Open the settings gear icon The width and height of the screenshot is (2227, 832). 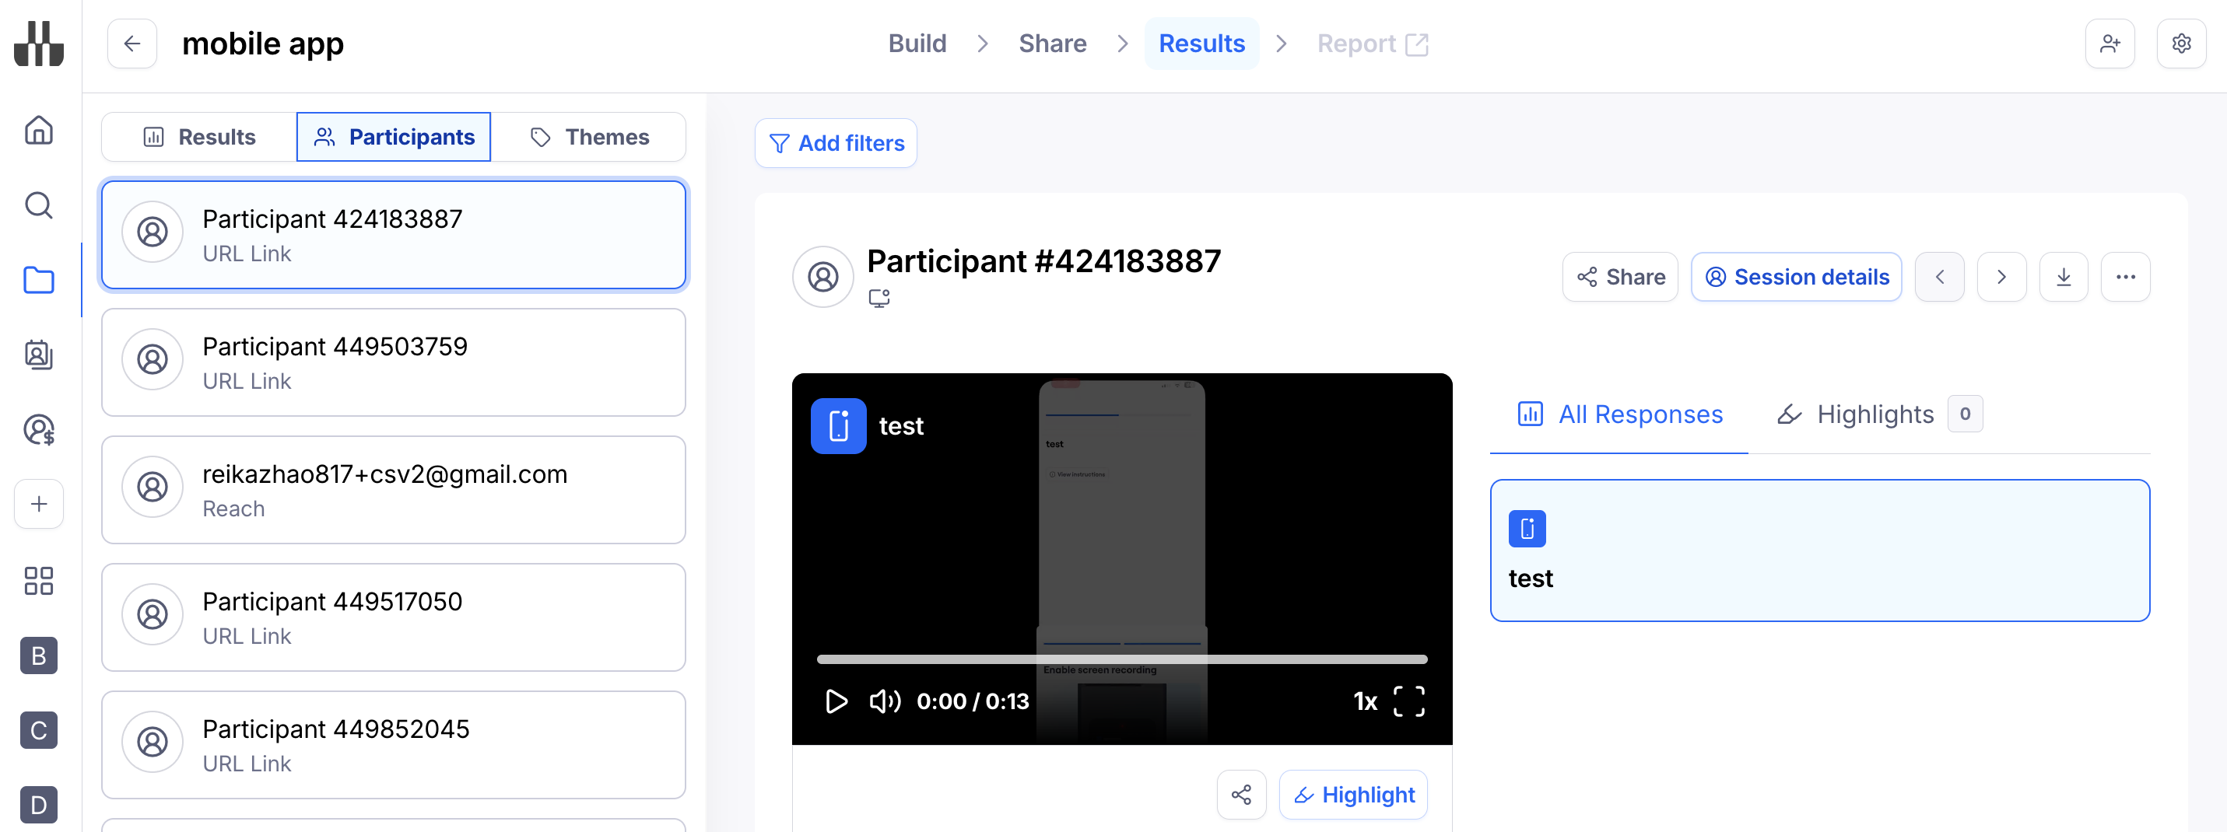(2181, 44)
